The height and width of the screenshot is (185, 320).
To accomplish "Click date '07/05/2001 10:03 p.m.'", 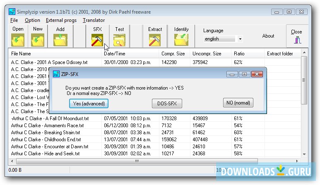I will (x=128, y=118).
